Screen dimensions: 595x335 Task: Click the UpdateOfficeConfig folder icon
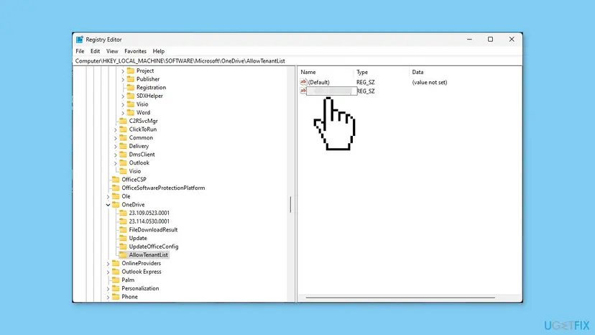pos(123,246)
